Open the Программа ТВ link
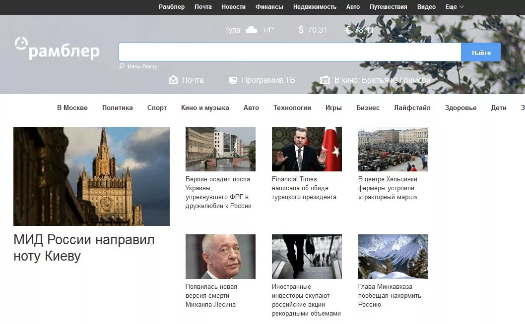Image resolution: width=525 pixels, height=324 pixels. [268, 80]
